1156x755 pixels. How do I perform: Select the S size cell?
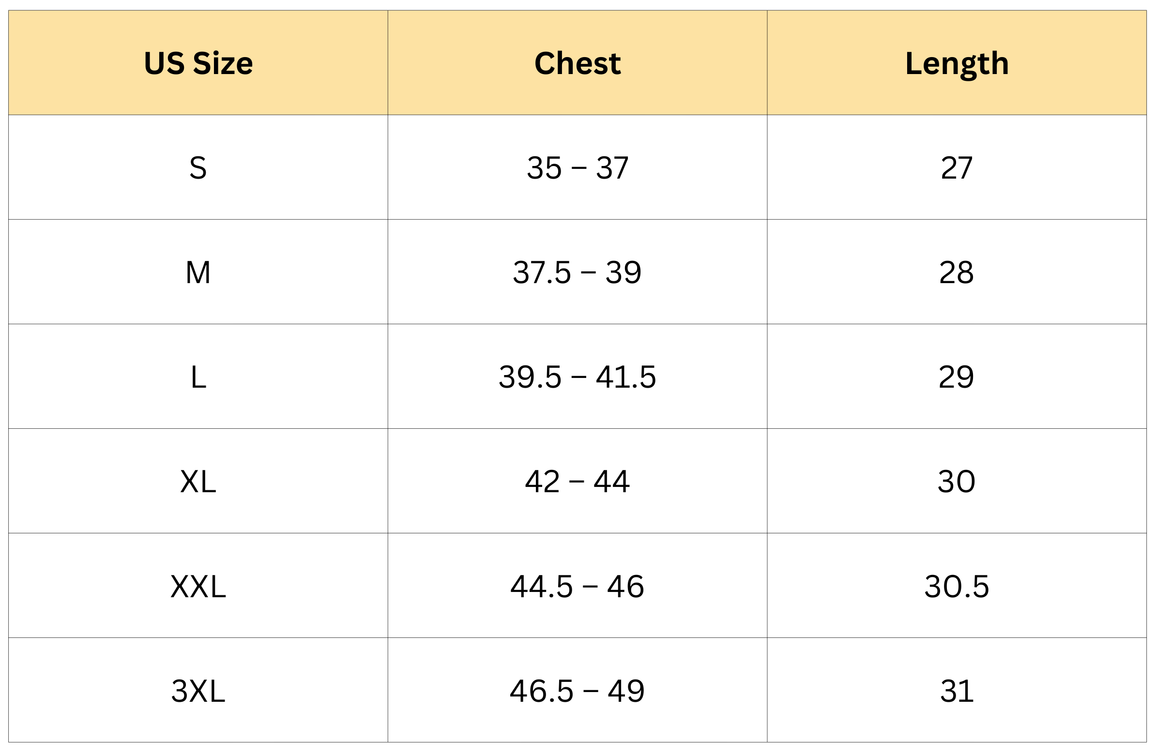(198, 168)
